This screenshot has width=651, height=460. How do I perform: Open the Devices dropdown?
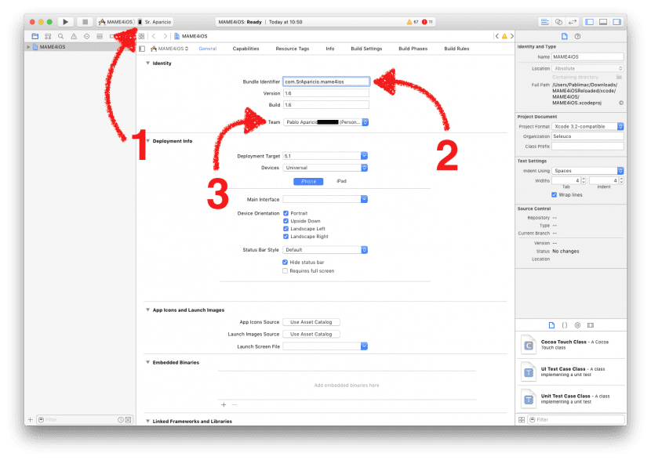[325, 168]
